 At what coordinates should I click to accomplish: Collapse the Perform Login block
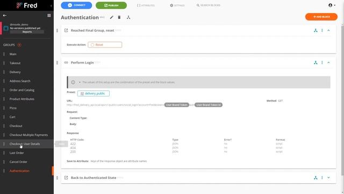(328, 63)
